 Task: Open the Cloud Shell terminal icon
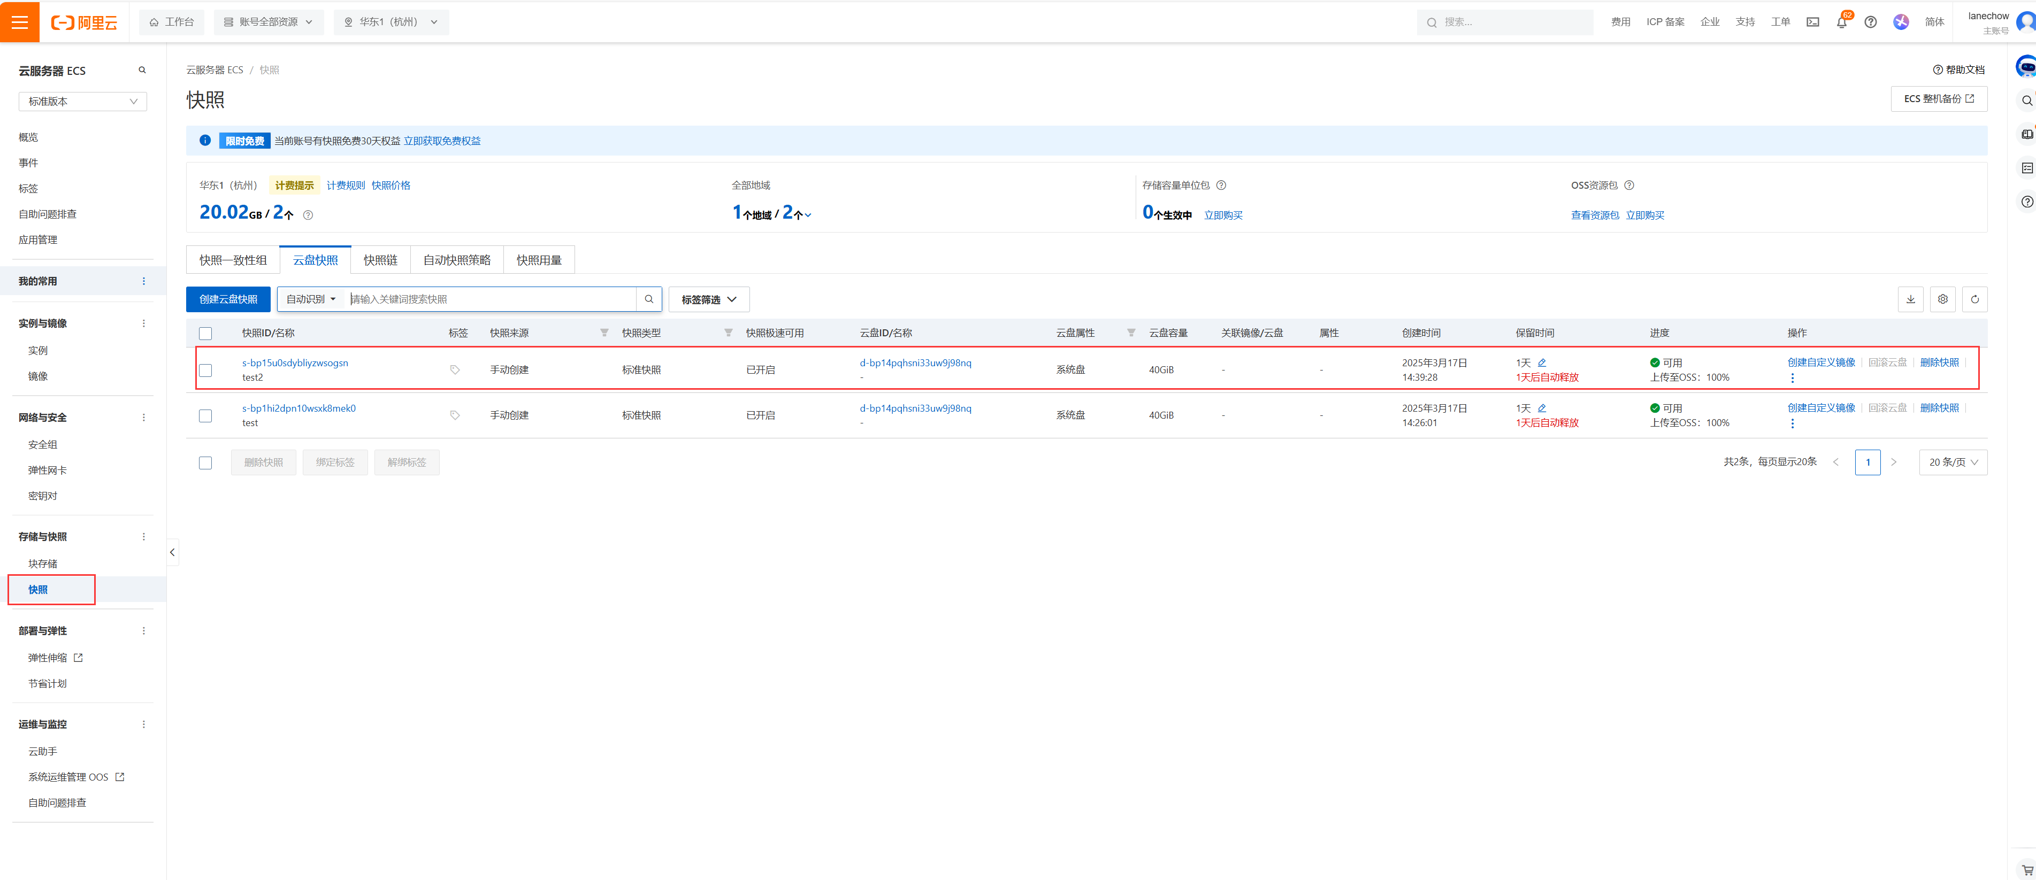[x=1813, y=22]
